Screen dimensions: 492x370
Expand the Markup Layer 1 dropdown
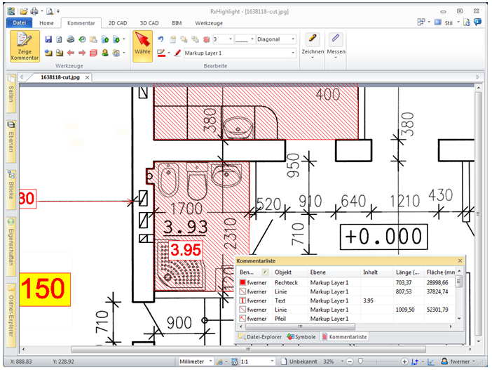(292, 53)
